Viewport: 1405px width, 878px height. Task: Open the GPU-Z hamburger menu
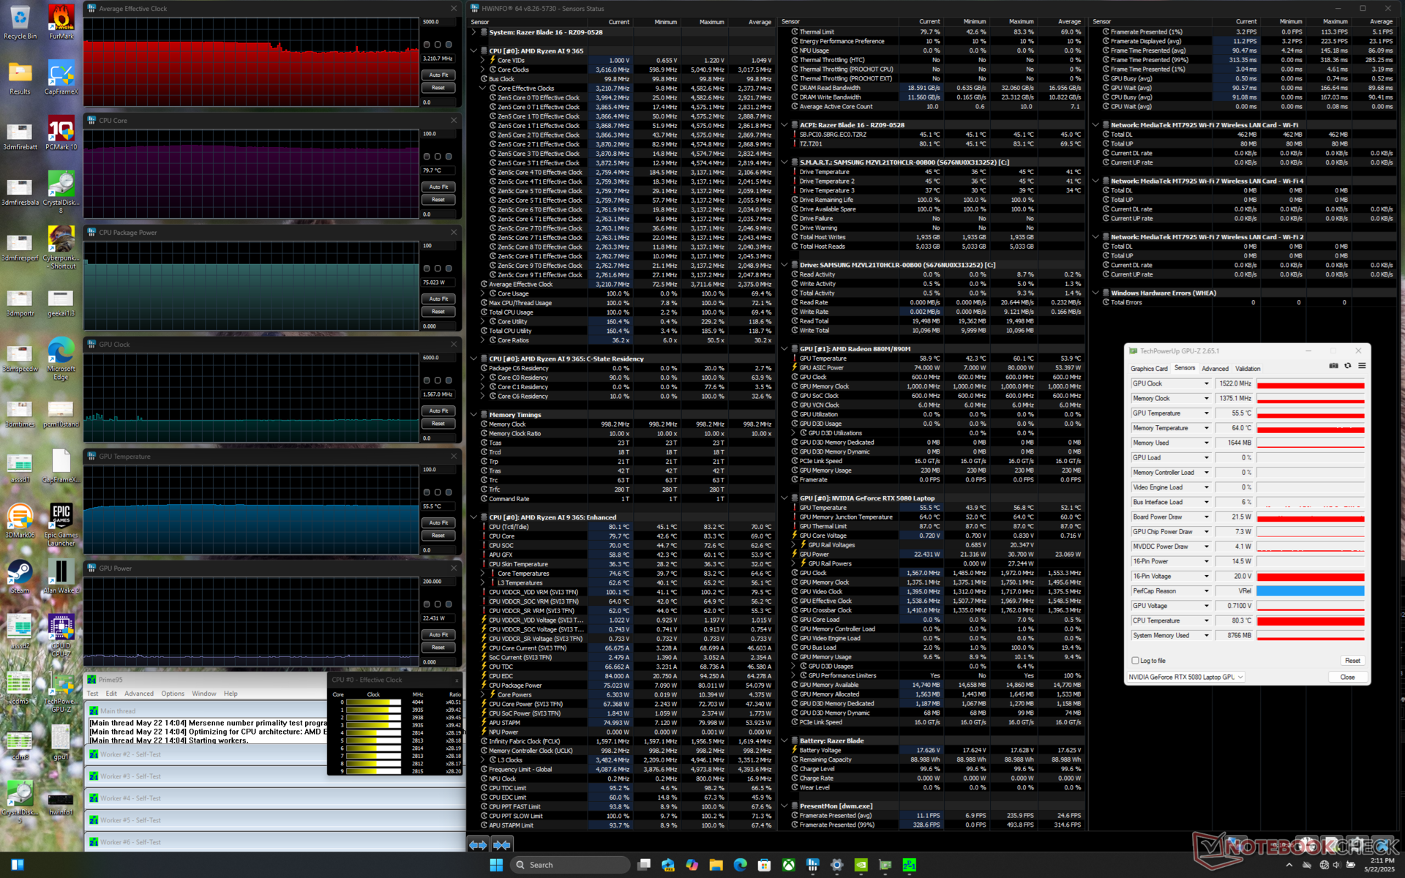(x=1362, y=366)
